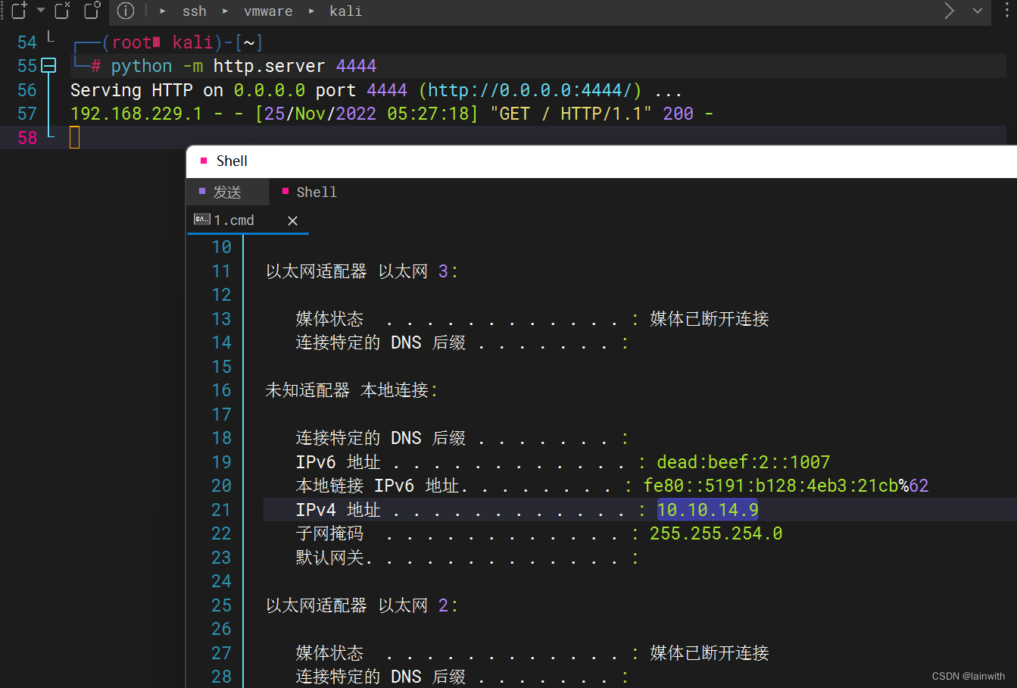Click the highlighted IPv4 address 10.10.14.9
The width and height of the screenshot is (1017, 688).
(x=708, y=510)
